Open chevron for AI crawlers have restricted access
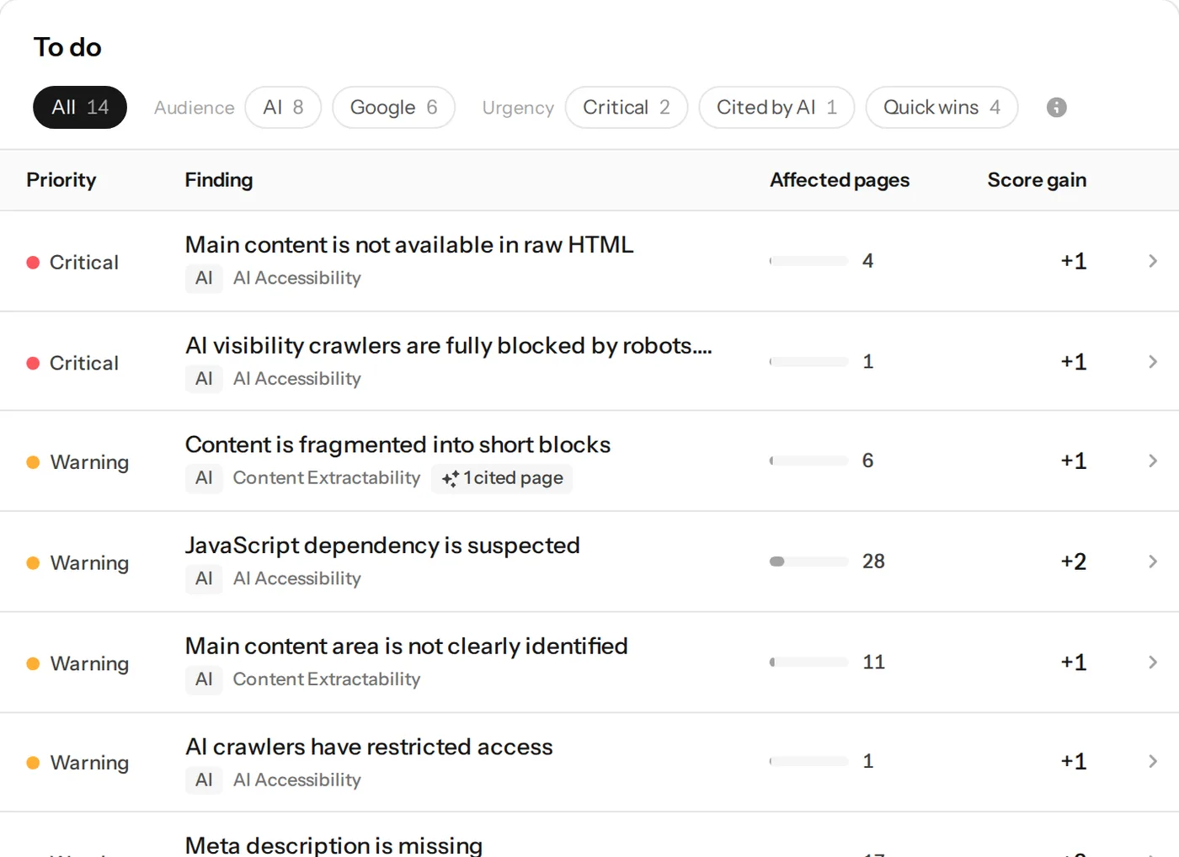The image size is (1179, 857). [1153, 761]
